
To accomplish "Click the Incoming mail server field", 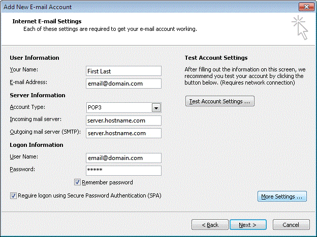I will coord(124,121).
